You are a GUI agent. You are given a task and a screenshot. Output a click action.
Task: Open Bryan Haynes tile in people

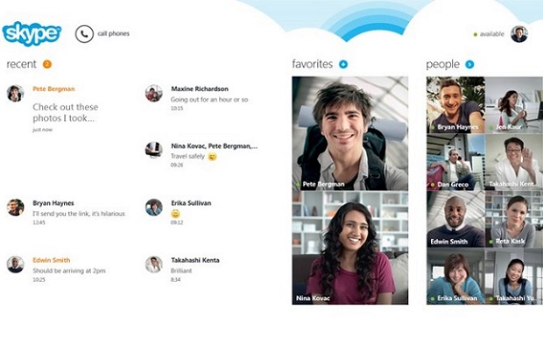(455, 105)
